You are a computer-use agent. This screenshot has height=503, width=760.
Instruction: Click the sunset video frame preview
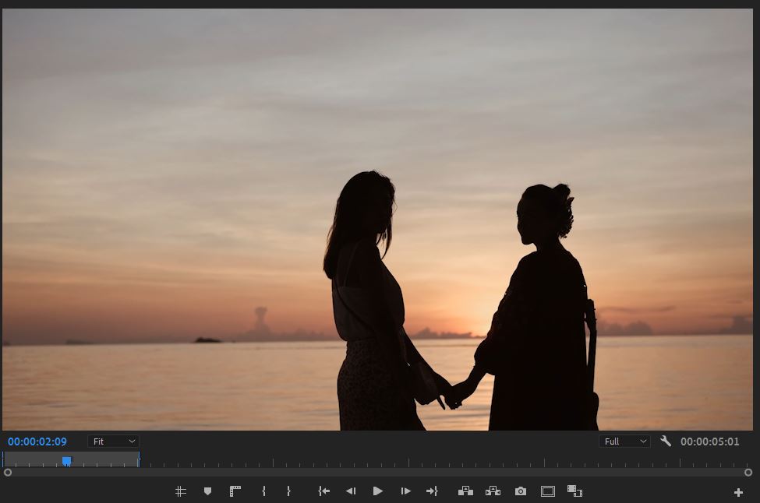click(377, 220)
